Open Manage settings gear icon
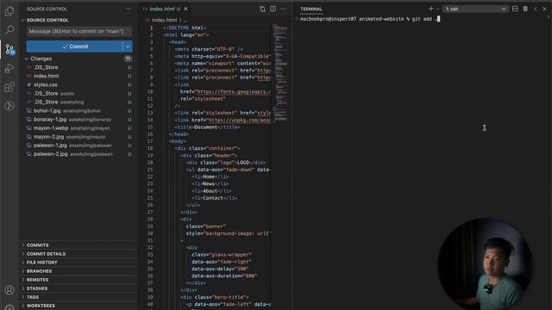 pos(9,307)
